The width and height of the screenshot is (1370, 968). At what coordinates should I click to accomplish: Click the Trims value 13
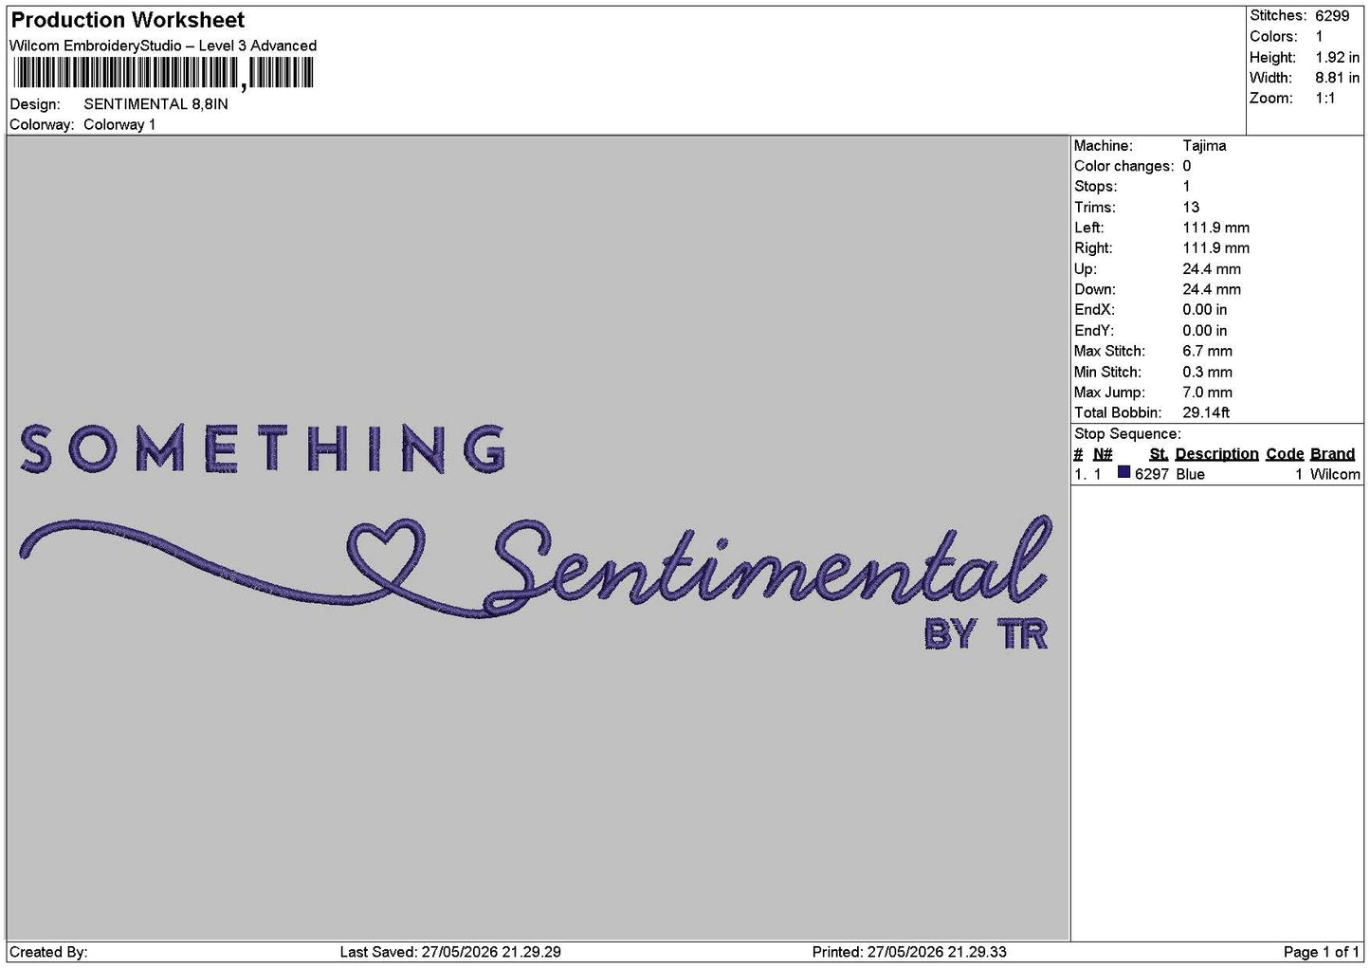click(x=1191, y=208)
